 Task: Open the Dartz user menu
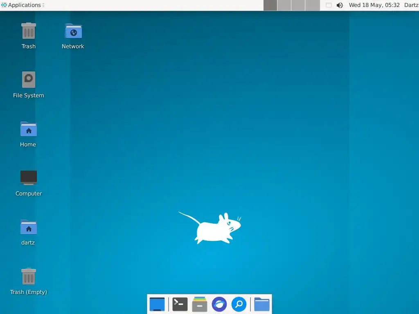pyautogui.click(x=411, y=5)
